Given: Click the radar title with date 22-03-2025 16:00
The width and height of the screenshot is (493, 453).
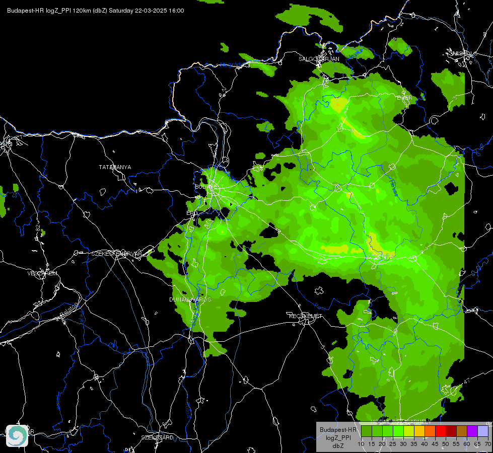Looking at the screenshot, I should click(96, 11).
